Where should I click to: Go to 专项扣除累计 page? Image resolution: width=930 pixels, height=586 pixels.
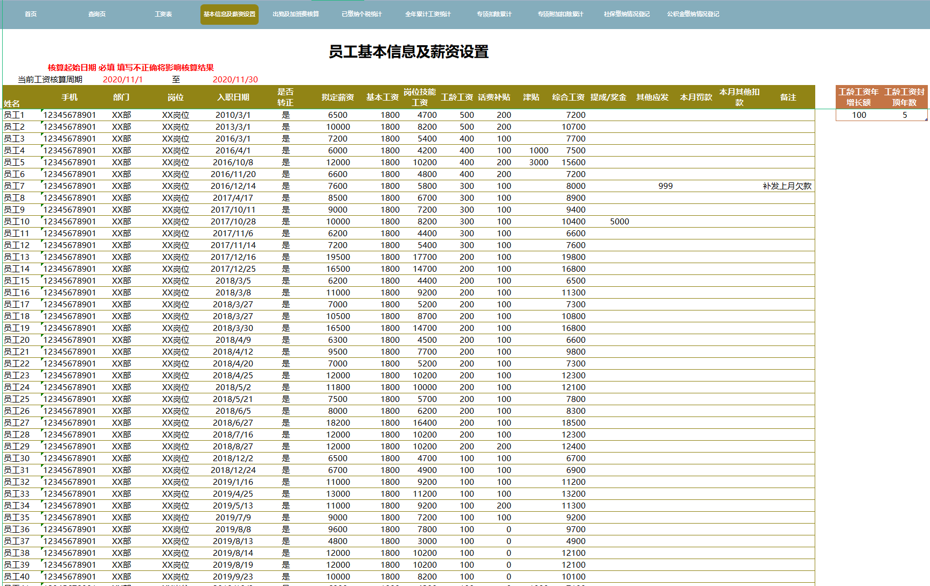tap(494, 14)
